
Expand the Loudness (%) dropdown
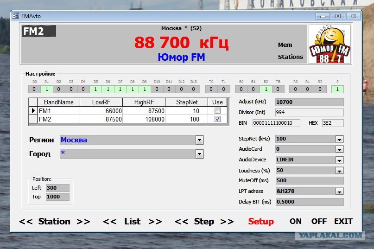click(339, 171)
